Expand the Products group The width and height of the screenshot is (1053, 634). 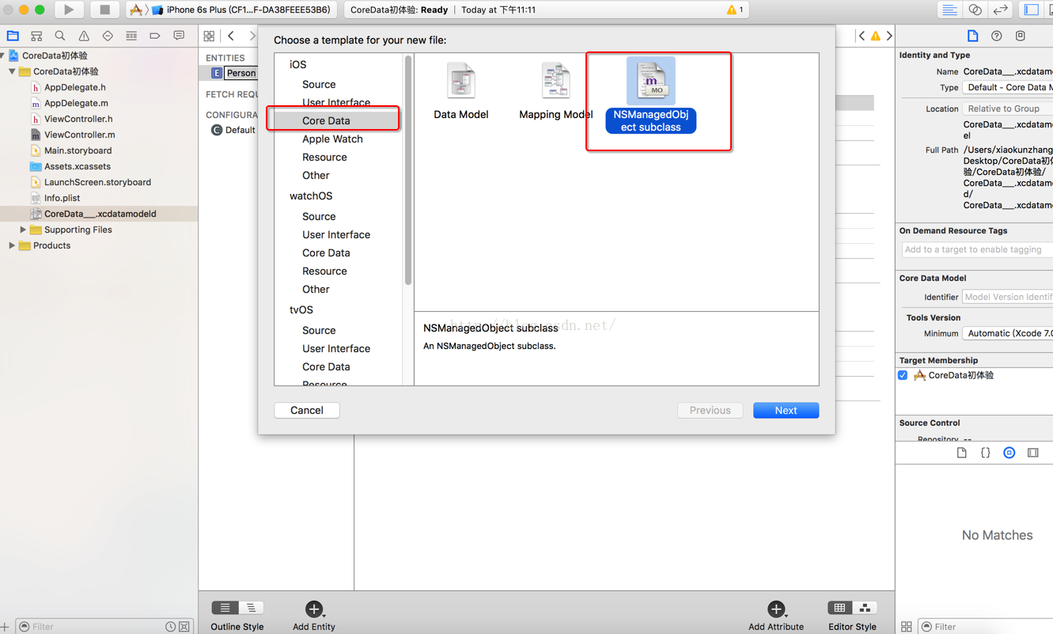pyautogui.click(x=12, y=245)
